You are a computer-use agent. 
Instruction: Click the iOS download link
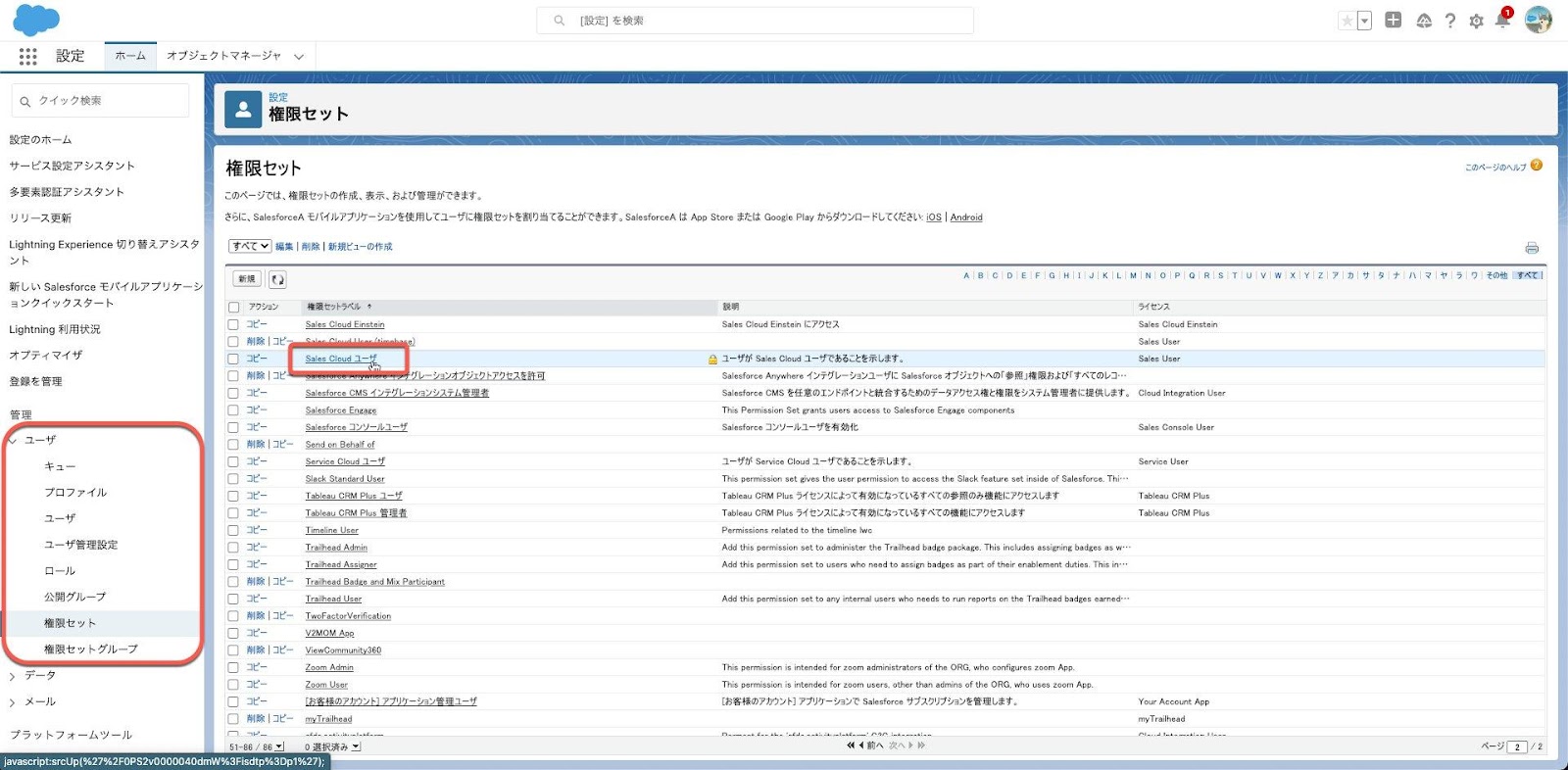click(x=934, y=217)
